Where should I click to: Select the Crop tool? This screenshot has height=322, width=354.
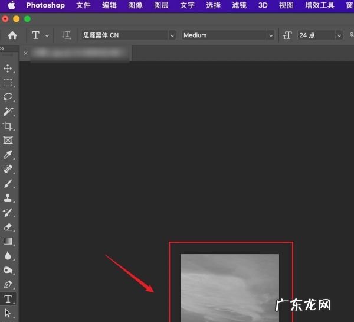tap(8, 126)
